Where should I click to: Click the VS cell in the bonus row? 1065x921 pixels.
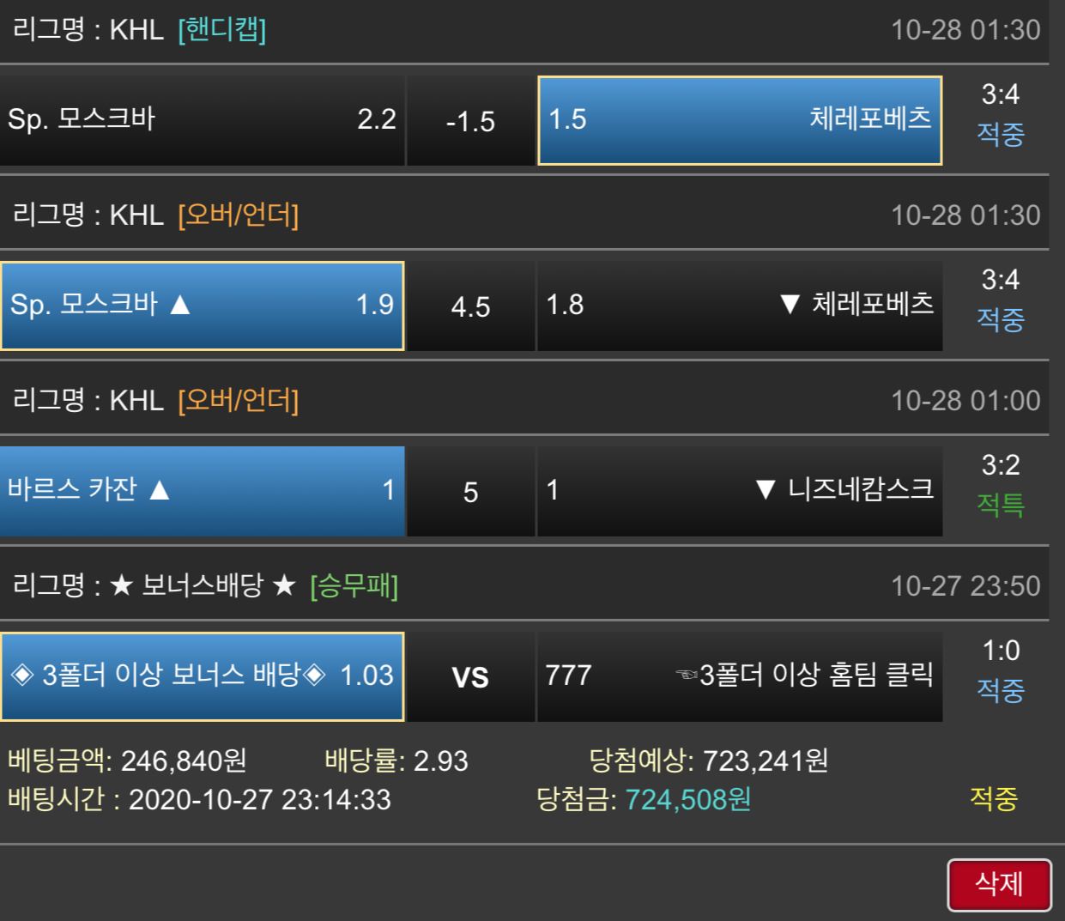click(x=470, y=676)
